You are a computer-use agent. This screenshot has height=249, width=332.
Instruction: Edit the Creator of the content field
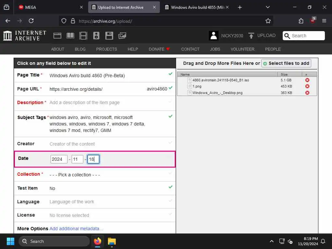point(95,144)
